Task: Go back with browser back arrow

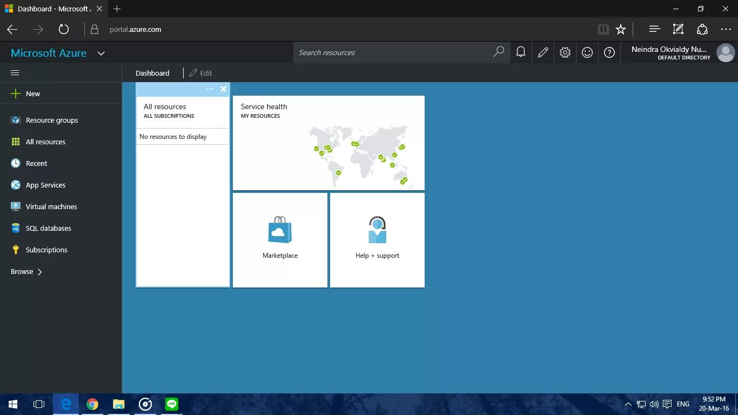Action: [x=12, y=29]
